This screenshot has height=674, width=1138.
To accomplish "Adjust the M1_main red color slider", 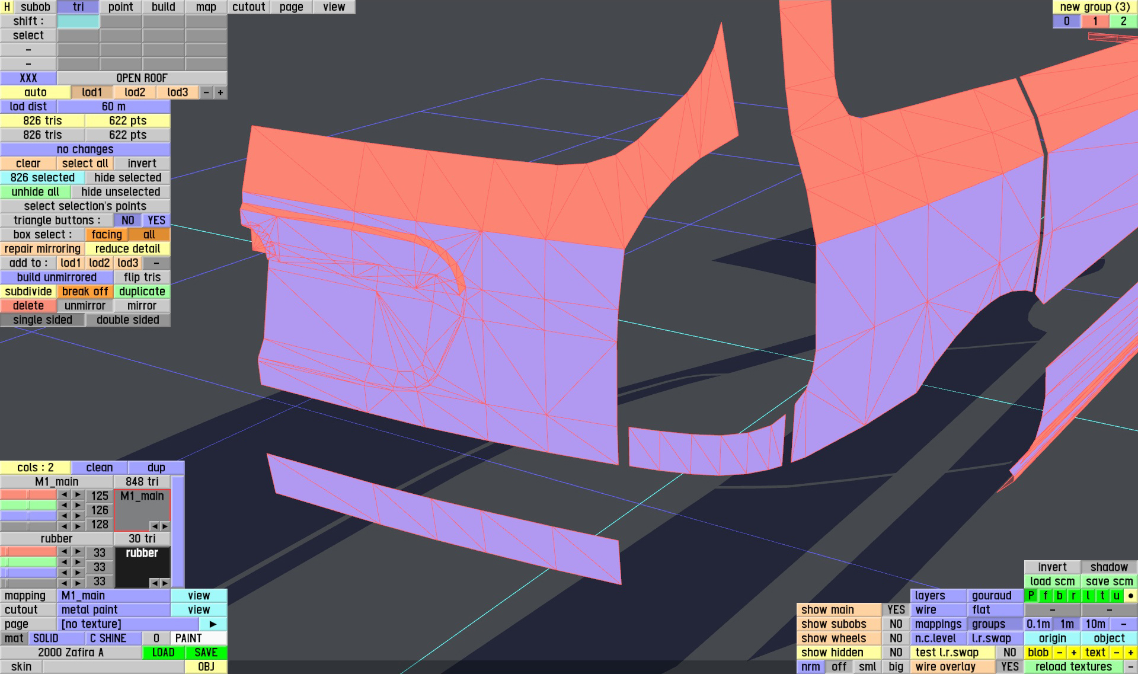I will tap(28, 495).
